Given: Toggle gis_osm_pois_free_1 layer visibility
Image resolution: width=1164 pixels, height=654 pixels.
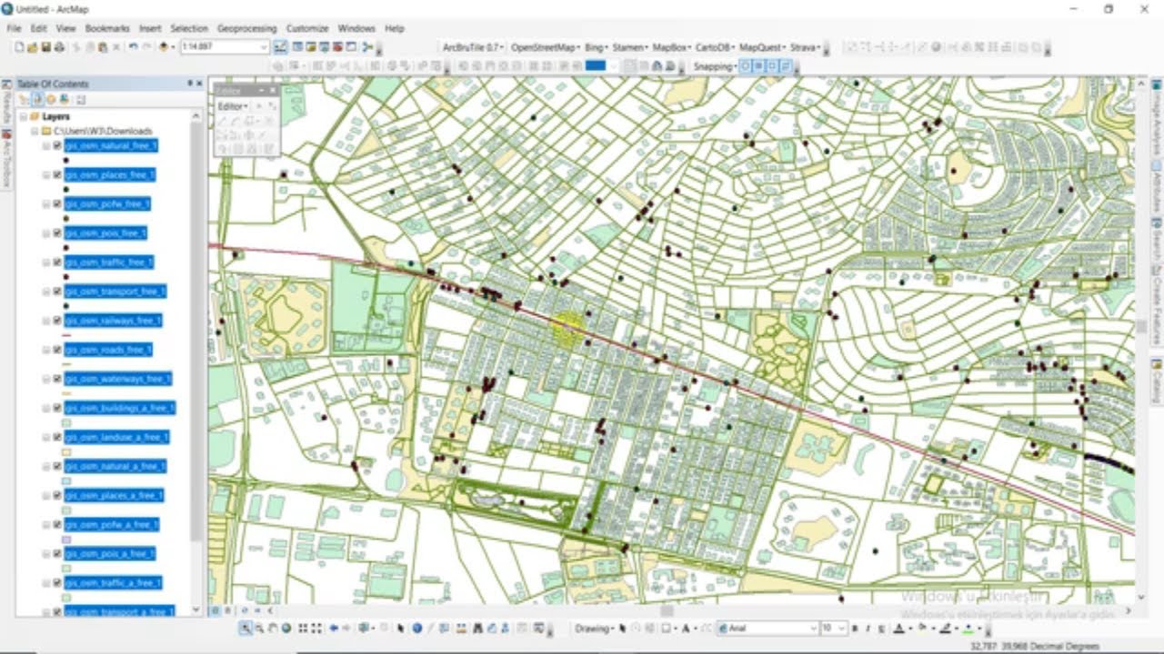Looking at the screenshot, I should (x=57, y=233).
